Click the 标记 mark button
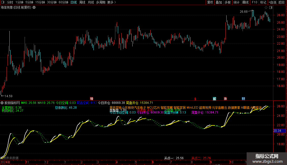This screenshot has width=287, height=165. tap(263, 2)
